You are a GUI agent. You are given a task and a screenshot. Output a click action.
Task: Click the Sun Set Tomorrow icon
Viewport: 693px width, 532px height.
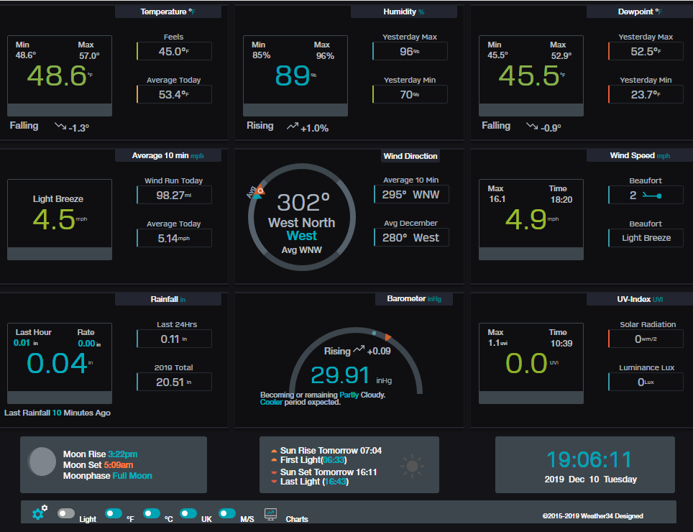coord(274,472)
